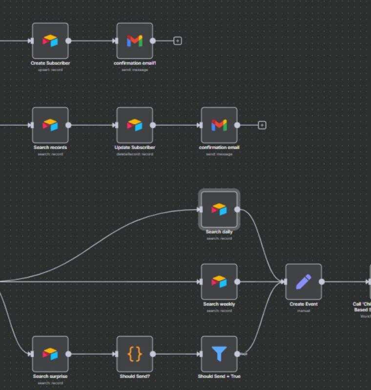Click the Update Subscriber node label
The image size is (371, 390).
[135, 147]
